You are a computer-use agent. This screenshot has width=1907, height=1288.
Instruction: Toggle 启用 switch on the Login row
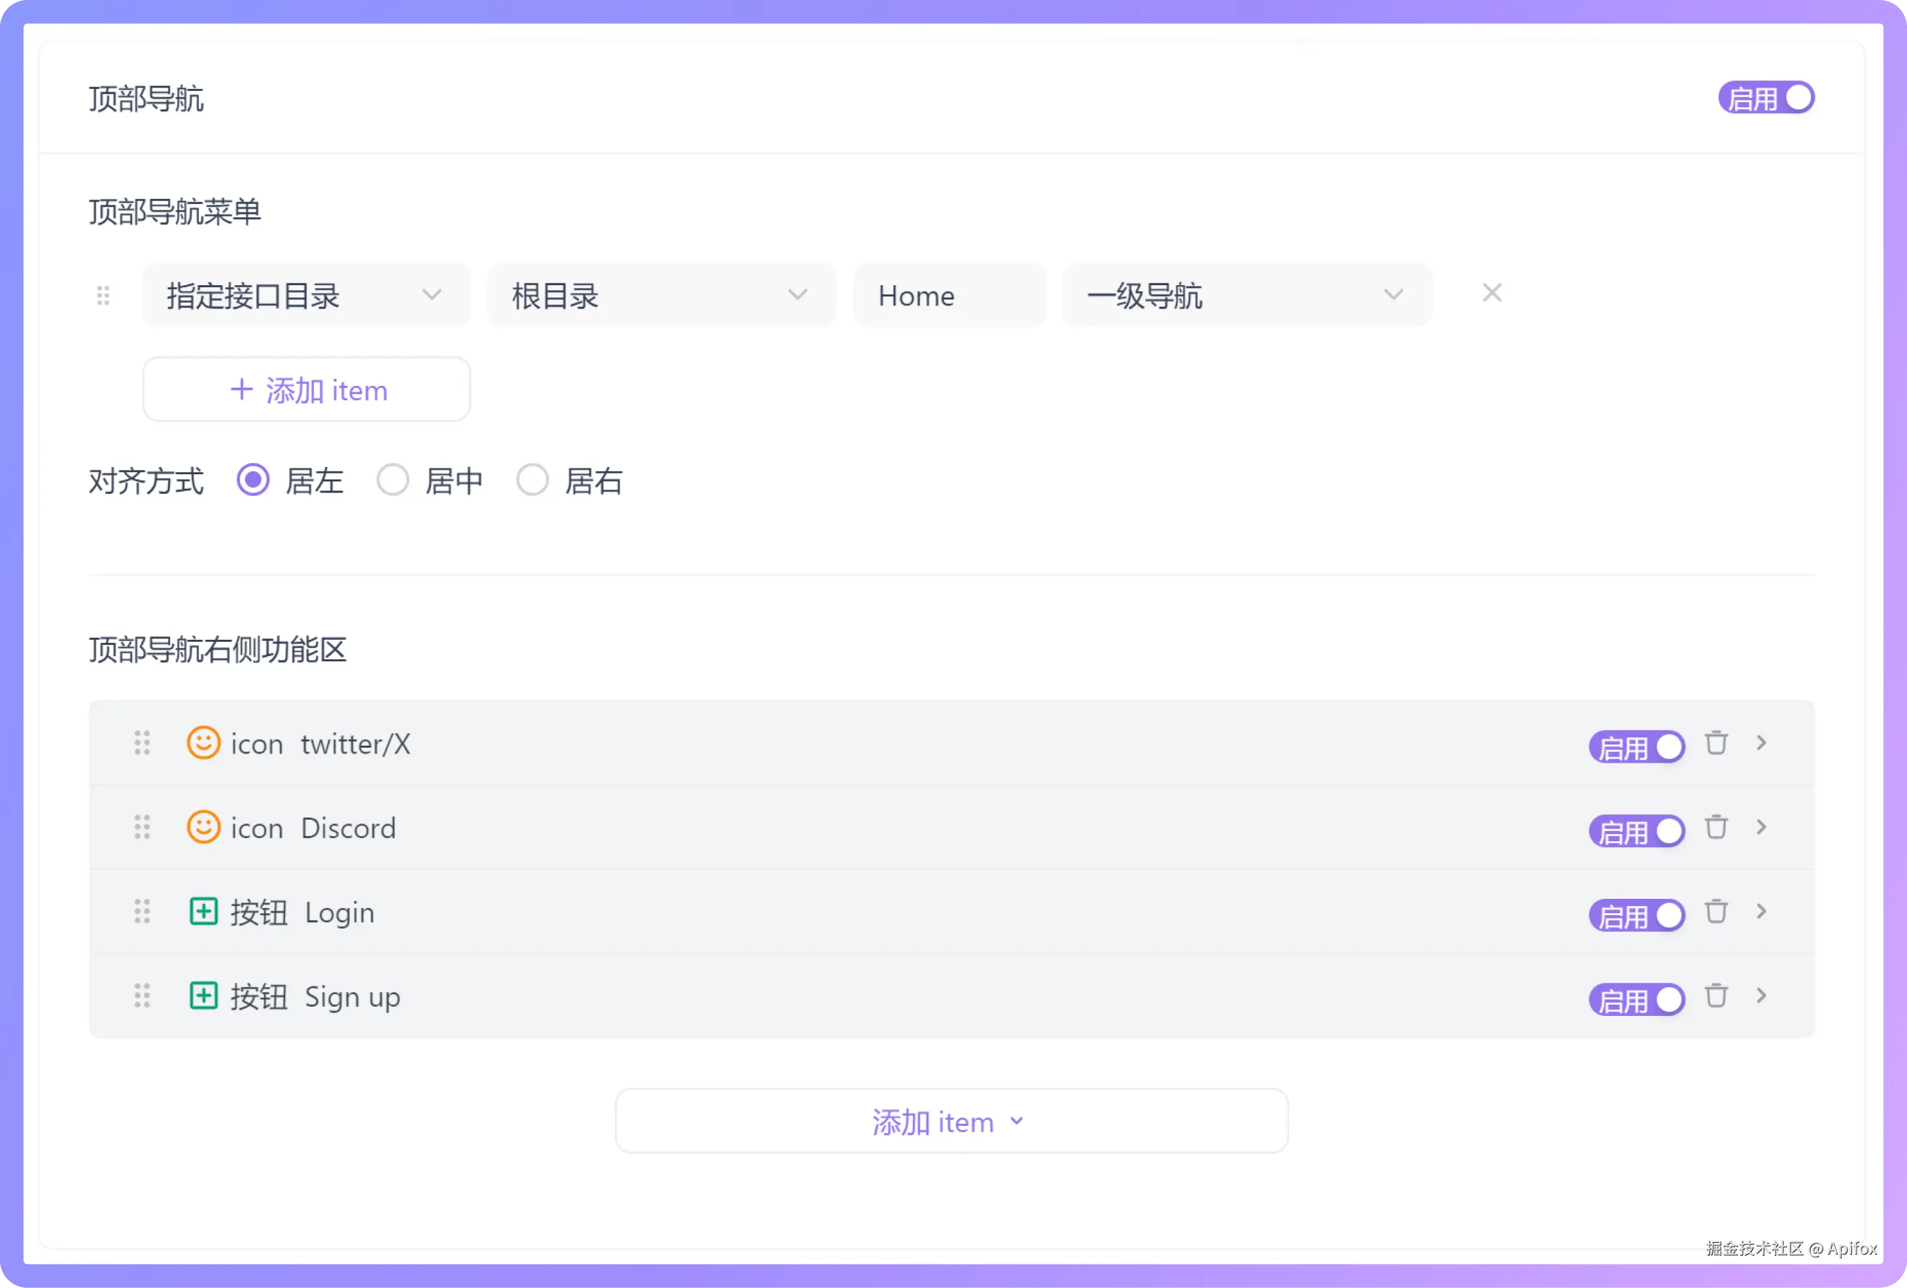1636,915
